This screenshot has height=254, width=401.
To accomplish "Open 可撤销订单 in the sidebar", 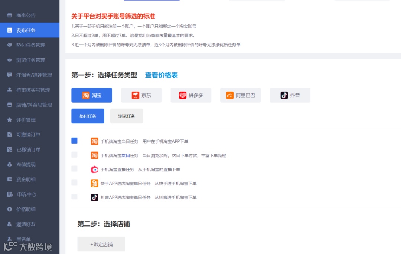I will [x=30, y=135].
